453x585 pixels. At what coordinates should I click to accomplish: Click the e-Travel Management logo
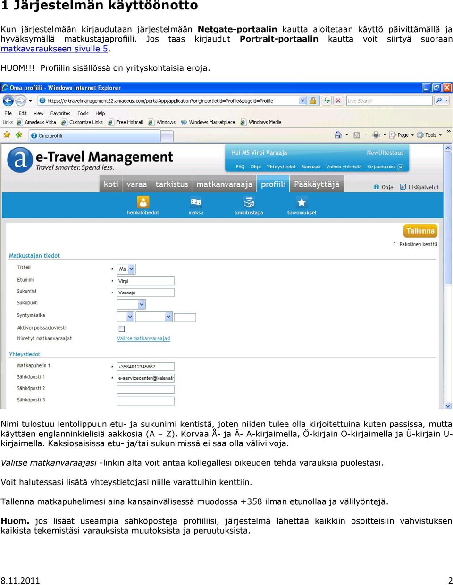[x=90, y=160]
